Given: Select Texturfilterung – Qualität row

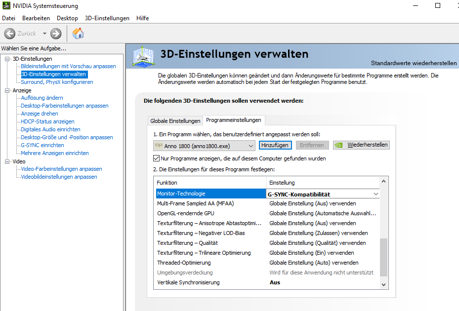Looking at the screenshot, I should tap(268, 243).
